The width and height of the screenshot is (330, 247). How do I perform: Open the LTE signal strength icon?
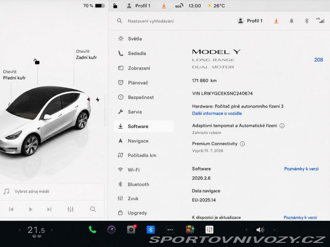(x=320, y=21)
